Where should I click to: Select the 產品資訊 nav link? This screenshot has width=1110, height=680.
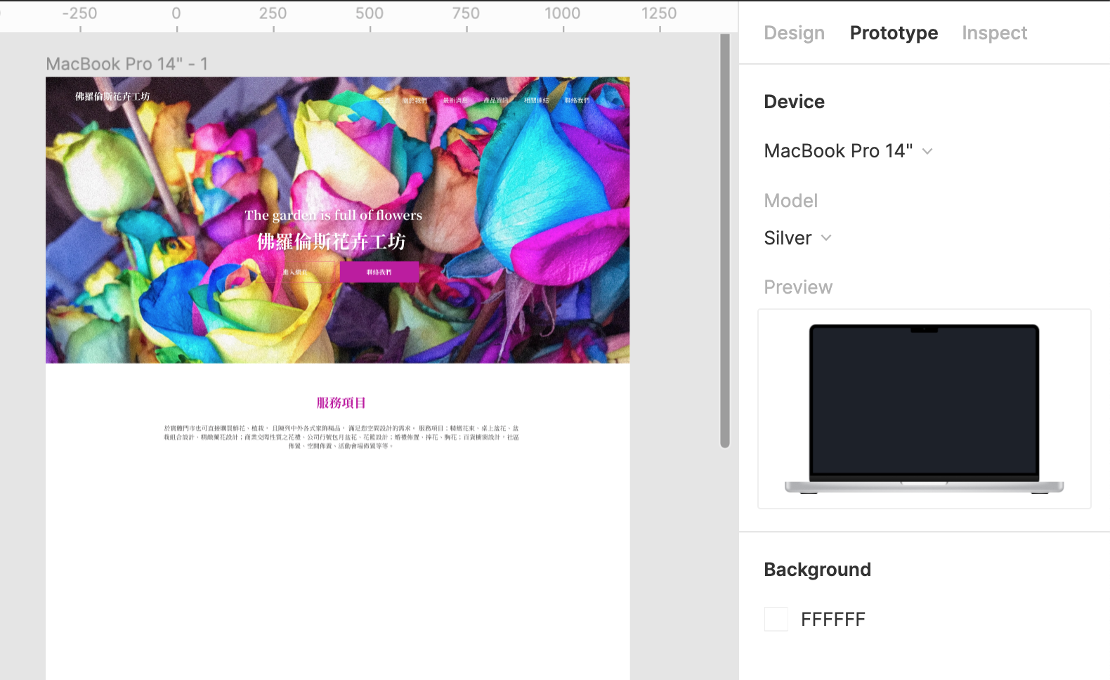click(x=495, y=100)
